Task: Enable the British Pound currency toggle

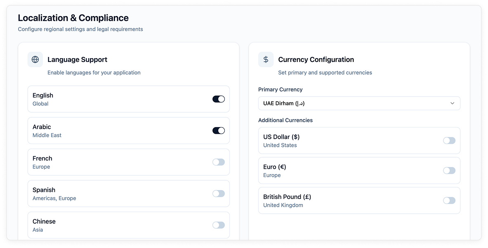Action: (x=449, y=201)
